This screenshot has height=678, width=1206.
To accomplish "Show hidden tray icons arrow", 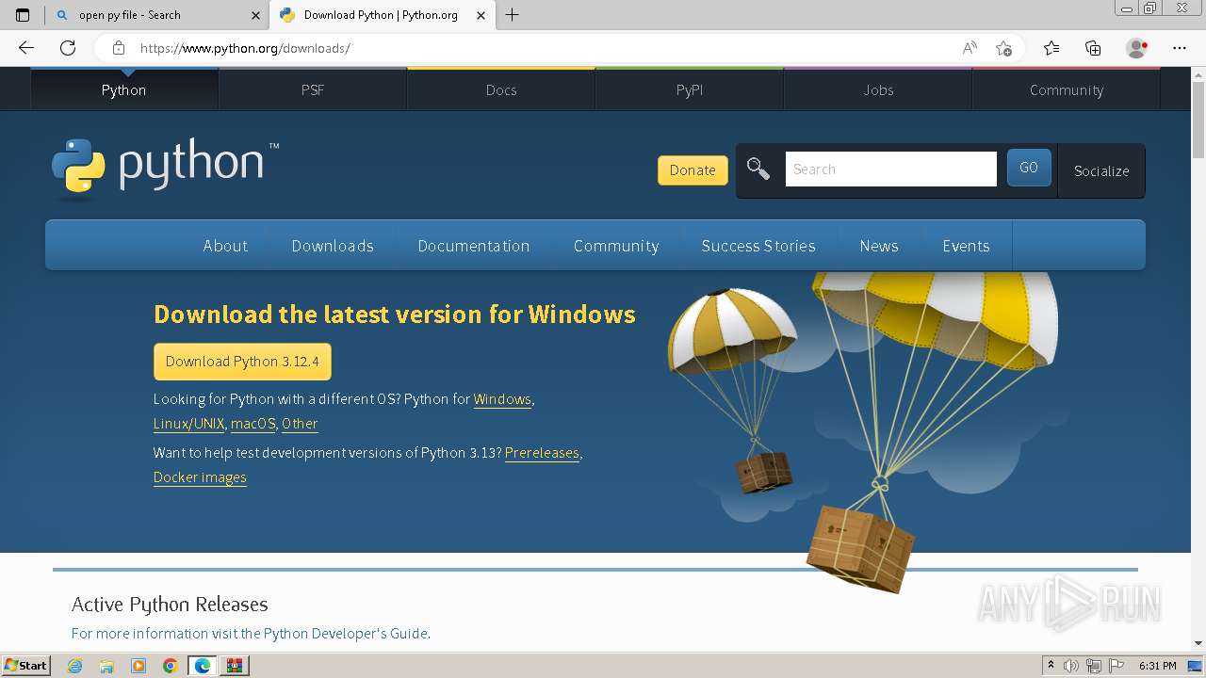I will (x=1051, y=666).
